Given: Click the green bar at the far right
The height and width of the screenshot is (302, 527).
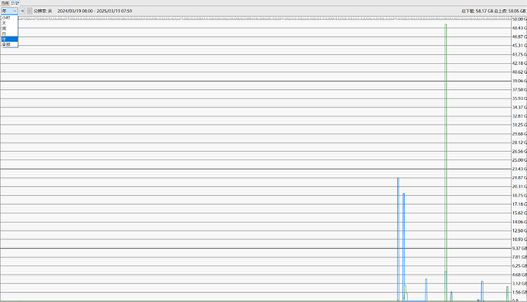Looking at the screenshot, I should point(507,294).
